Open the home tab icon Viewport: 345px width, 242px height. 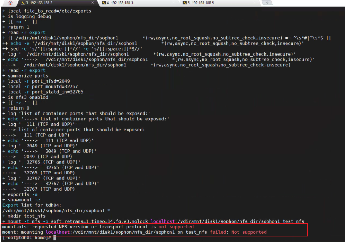pyautogui.click(x=10, y=3)
